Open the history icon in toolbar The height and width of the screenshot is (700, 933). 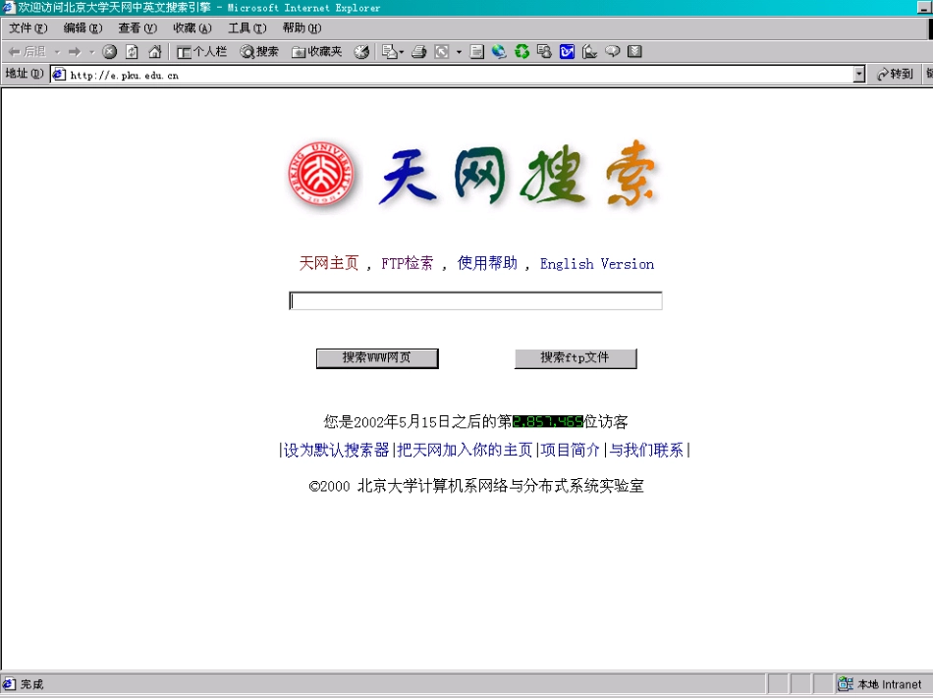coord(361,52)
